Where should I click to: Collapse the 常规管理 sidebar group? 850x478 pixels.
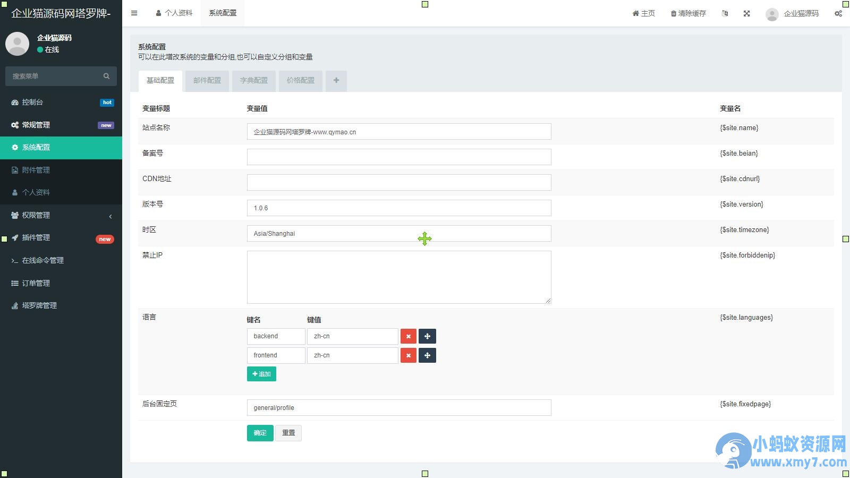point(61,125)
